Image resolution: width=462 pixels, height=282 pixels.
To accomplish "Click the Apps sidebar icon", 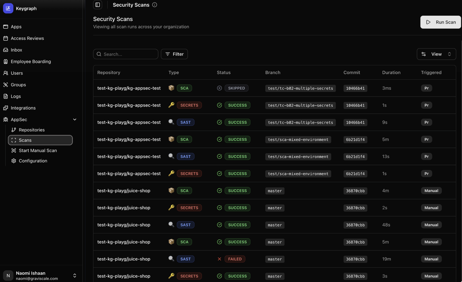I will 6,27.
